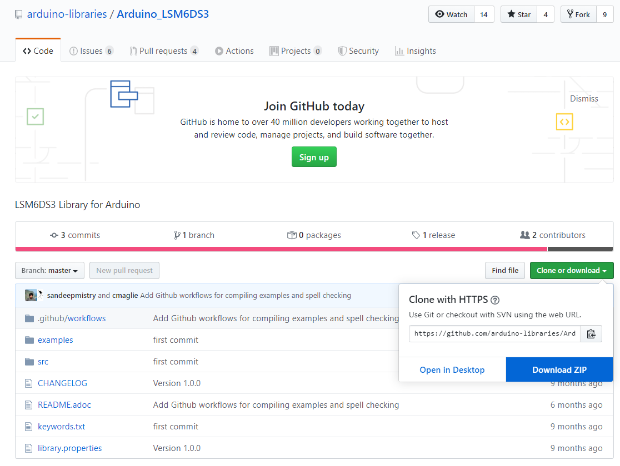Viewport: 620px width, 466px height.
Task: Click the file icon for README.adoc
Action: (x=28, y=405)
